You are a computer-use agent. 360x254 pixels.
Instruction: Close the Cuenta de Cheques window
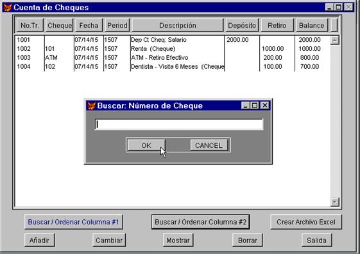click(348, 7)
